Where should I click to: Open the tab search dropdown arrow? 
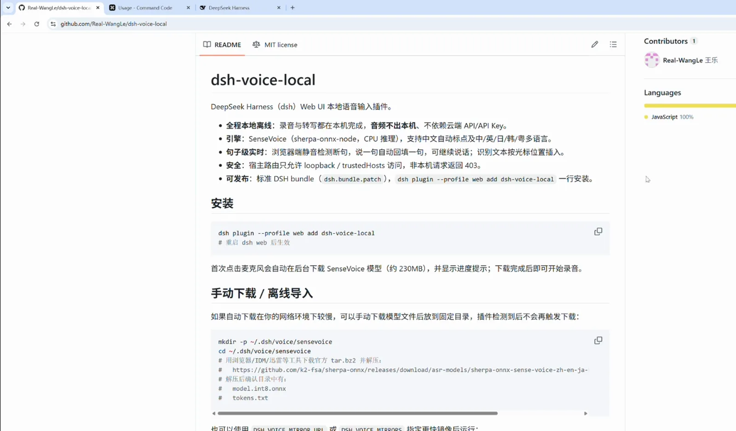click(8, 8)
